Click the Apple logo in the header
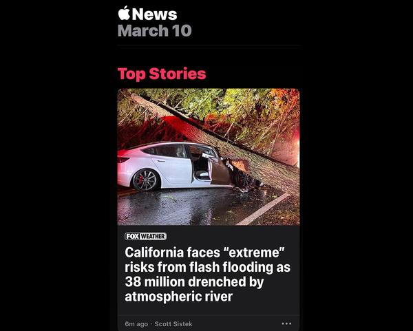Image resolution: width=413 pixels, height=331 pixels. 124,13
